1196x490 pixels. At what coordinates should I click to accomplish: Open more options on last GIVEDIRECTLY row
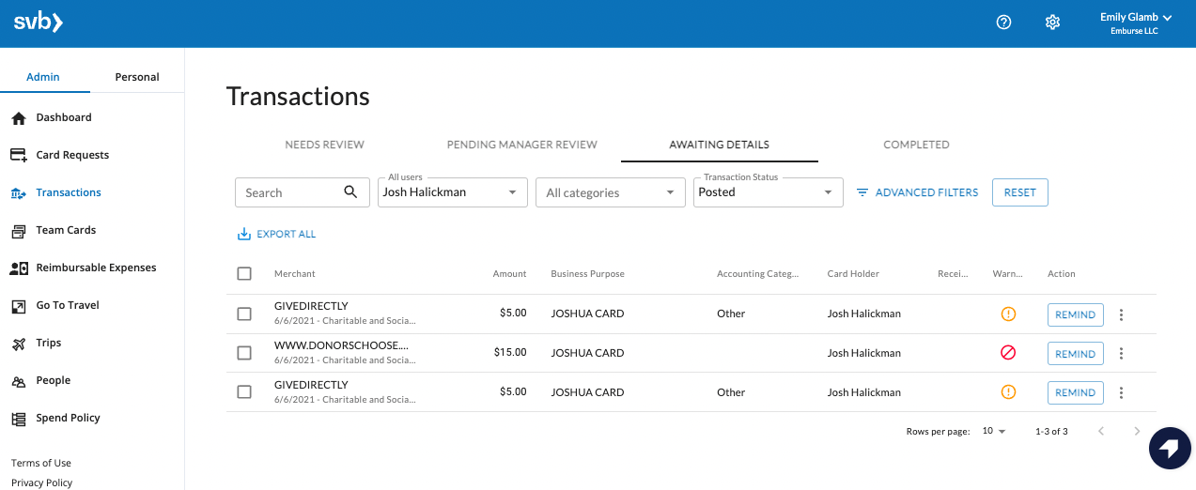[1121, 392]
